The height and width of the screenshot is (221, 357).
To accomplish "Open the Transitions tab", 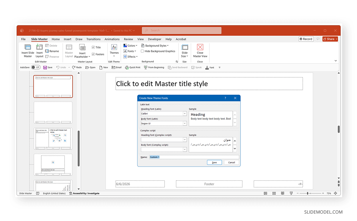I will point(93,39).
